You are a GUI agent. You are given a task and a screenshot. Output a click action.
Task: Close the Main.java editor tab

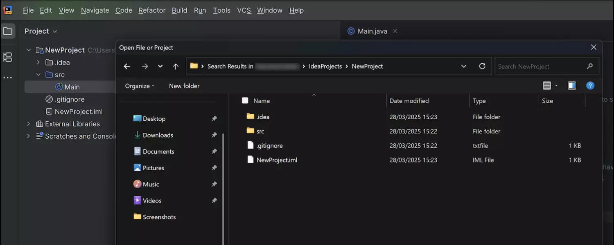tap(395, 31)
